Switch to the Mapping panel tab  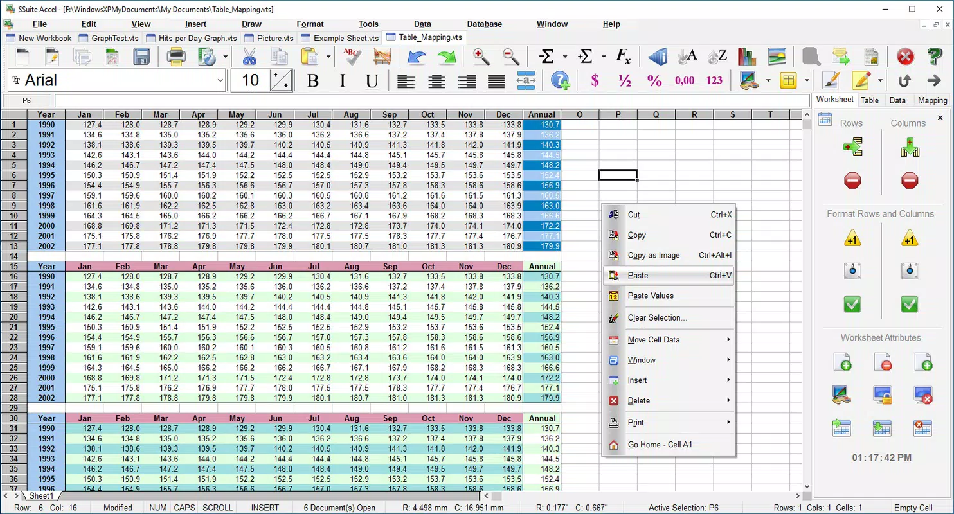pyautogui.click(x=932, y=100)
